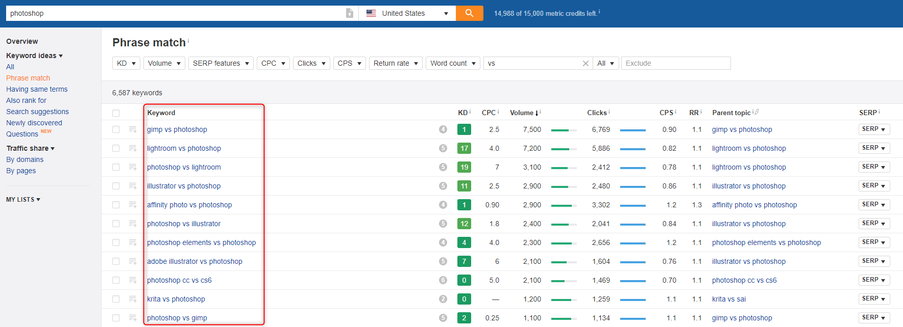Open the CPS filter dropdown
This screenshot has height=327, width=903.
point(350,63)
